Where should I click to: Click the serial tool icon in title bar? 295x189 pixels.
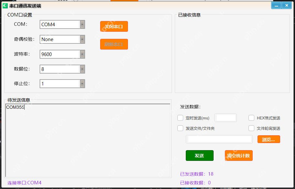click(x=5, y=5)
